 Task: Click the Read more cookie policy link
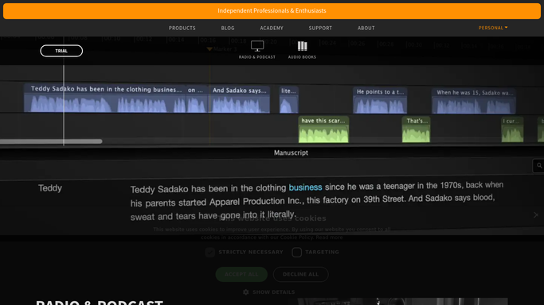coord(329,237)
